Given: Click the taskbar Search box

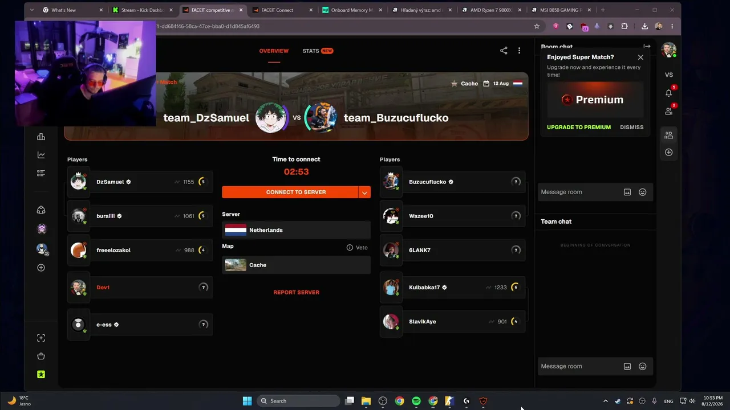Looking at the screenshot, I should [298, 401].
